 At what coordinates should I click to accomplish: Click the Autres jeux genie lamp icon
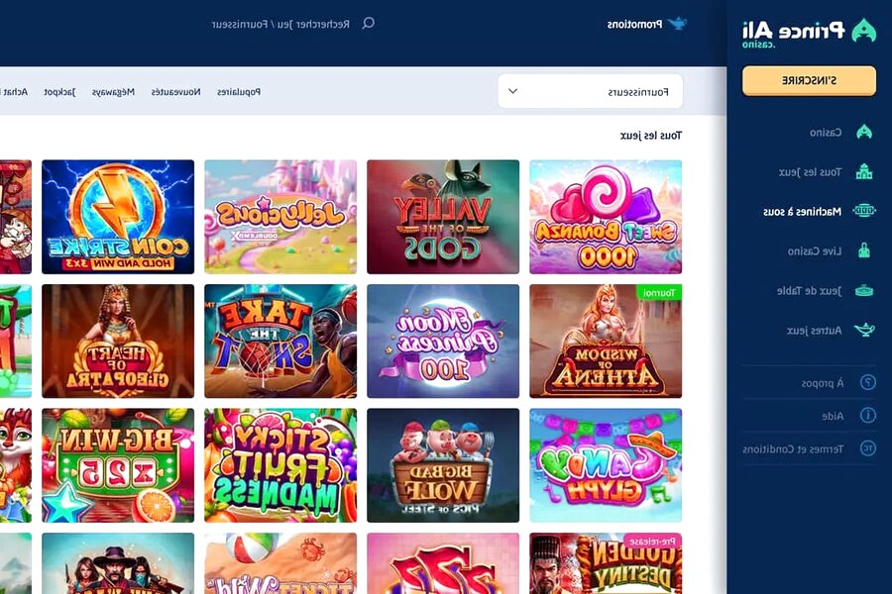tap(864, 331)
